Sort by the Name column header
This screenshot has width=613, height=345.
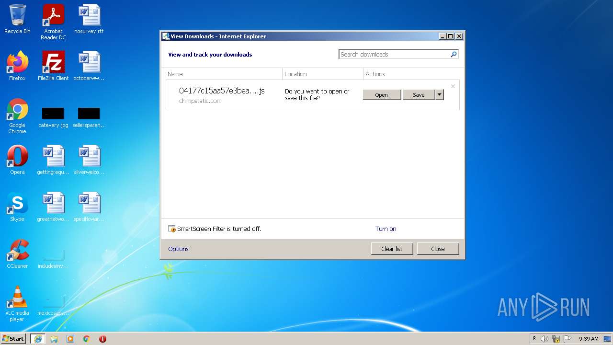pyautogui.click(x=224, y=74)
